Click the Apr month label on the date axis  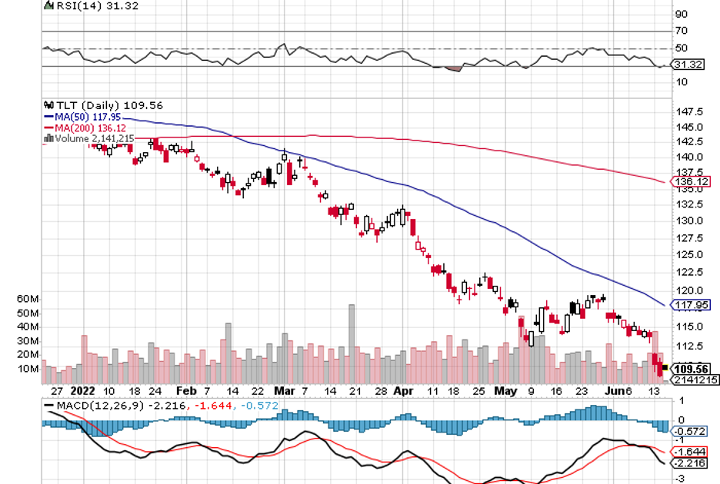coord(404,391)
